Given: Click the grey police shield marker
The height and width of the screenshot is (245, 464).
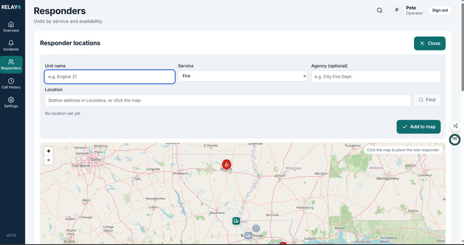Looking at the screenshot, I should pos(256,228).
